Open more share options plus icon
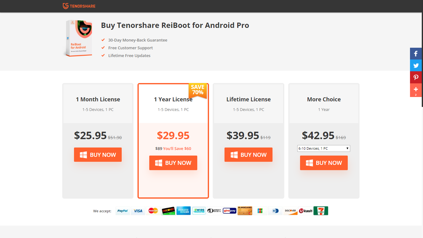 click(x=416, y=90)
